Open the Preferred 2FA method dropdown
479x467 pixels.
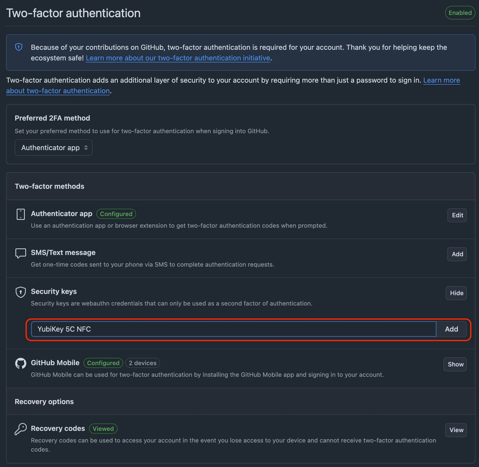click(x=54, y=148)
